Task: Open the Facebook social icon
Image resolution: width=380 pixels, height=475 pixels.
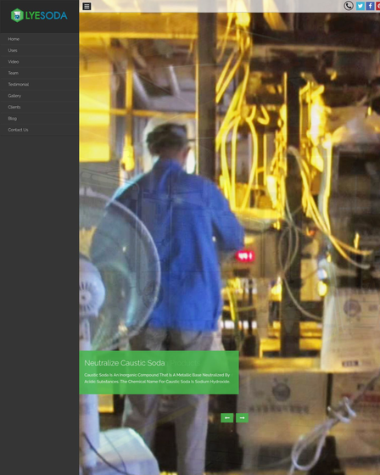Action: click(x=370, y=6)
